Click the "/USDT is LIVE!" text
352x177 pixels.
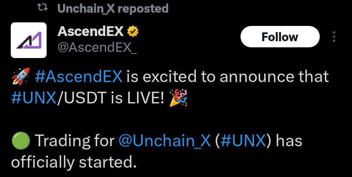111,98
